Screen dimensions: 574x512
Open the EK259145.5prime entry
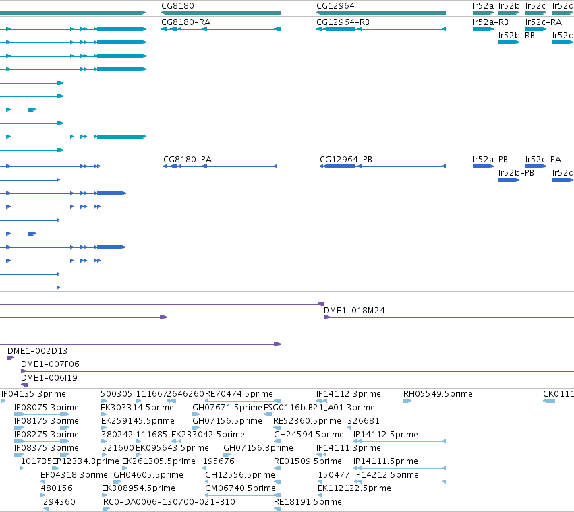click(138, 421)
